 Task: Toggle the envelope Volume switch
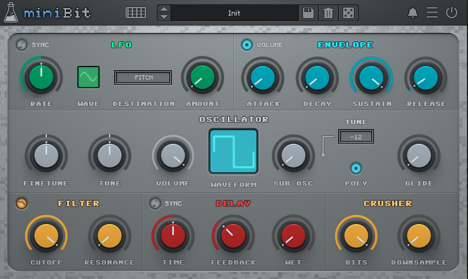click(x=247, y=45)
